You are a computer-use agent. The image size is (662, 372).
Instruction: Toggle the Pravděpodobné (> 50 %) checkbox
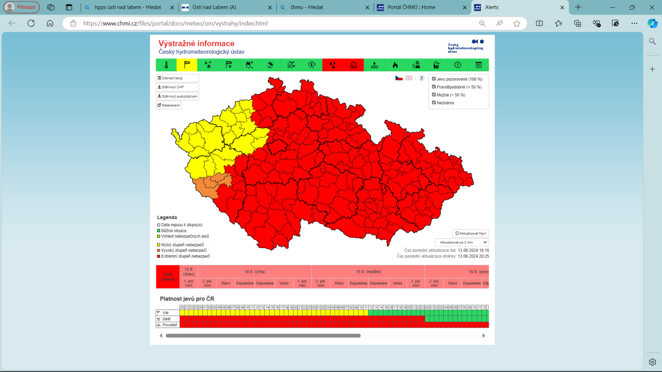point(434,87)
